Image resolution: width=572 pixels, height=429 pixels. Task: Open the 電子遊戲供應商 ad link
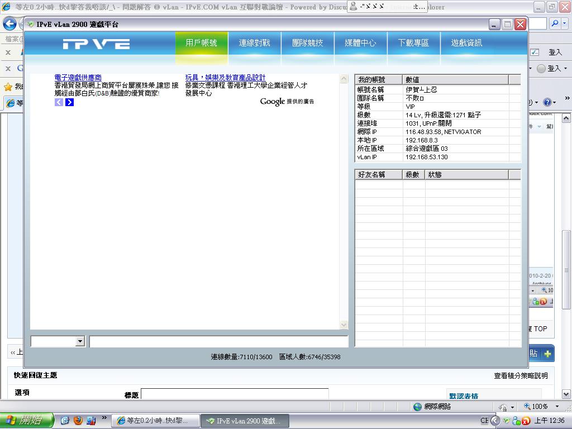click(78, 77)
